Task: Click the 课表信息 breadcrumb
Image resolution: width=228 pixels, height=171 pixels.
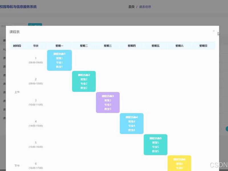Action: coord(145,7)
